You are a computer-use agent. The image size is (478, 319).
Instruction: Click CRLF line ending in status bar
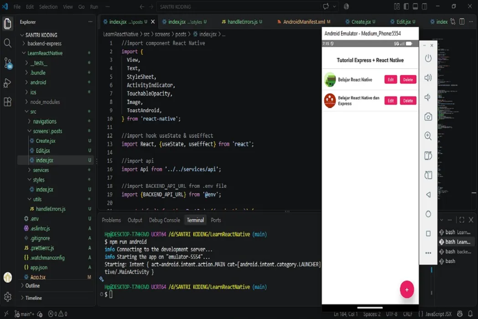click(x=408, y=314)
